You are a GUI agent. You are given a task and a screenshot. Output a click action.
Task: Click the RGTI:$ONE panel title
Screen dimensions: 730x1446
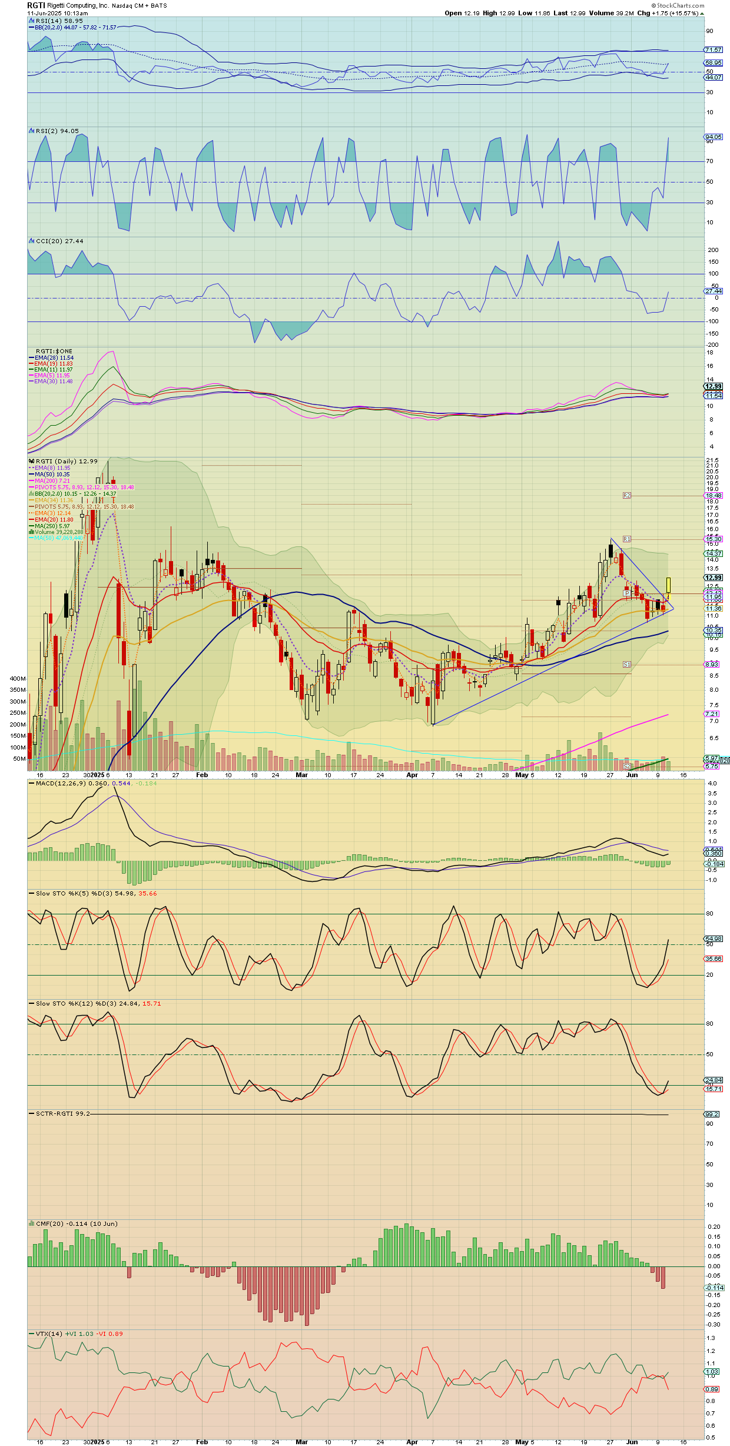point(54,351)
